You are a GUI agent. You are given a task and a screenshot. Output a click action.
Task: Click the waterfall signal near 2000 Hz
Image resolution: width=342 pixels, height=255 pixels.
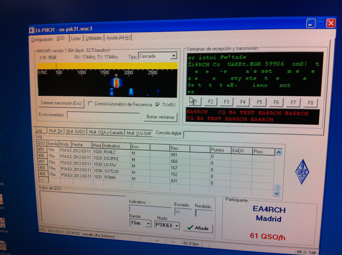pos(131,92)
